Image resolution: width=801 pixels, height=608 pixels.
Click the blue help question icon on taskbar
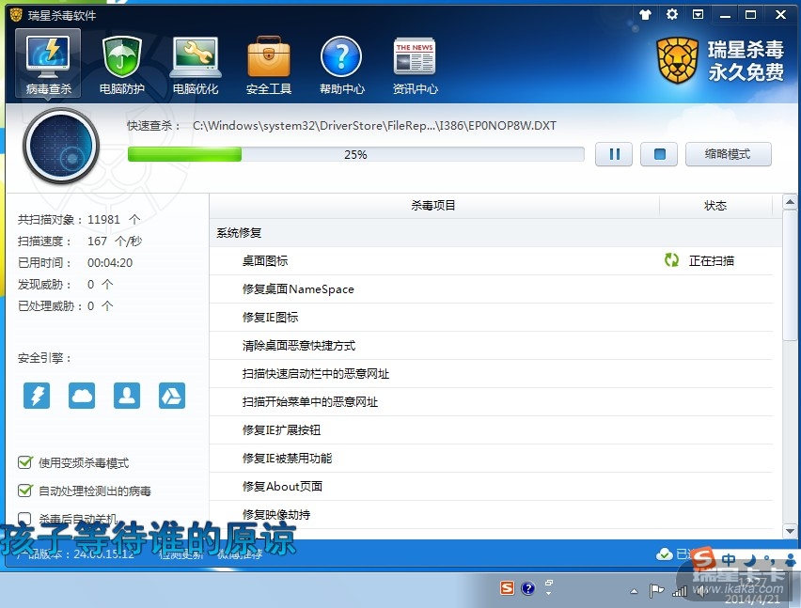[x=528, y=588]
